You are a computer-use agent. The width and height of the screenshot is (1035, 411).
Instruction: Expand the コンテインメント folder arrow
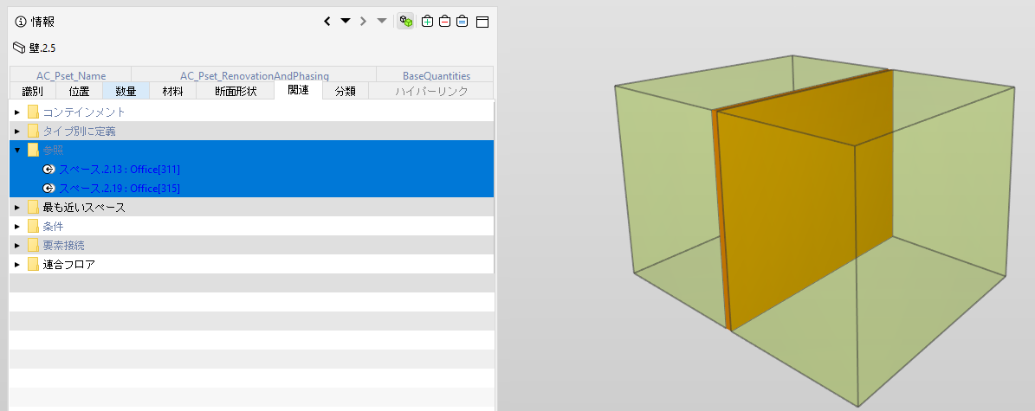(x=17, y=112)
